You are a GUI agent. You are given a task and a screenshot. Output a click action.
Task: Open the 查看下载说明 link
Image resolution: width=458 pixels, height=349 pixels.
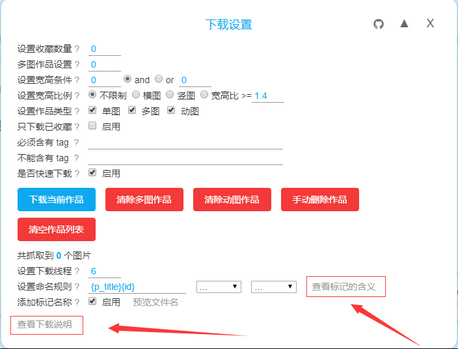(x=44, y=324)
